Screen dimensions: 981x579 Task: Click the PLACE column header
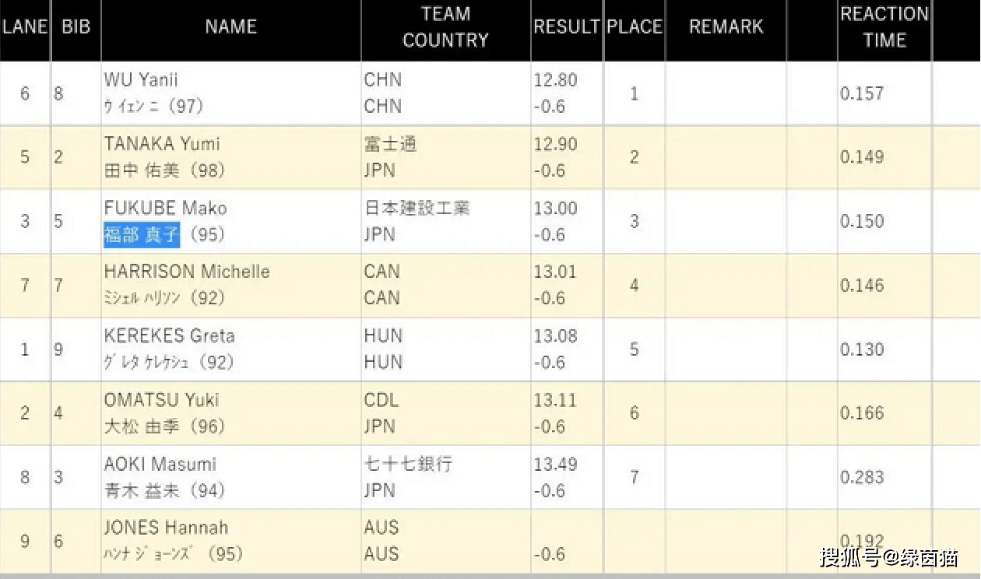(634, 26)
